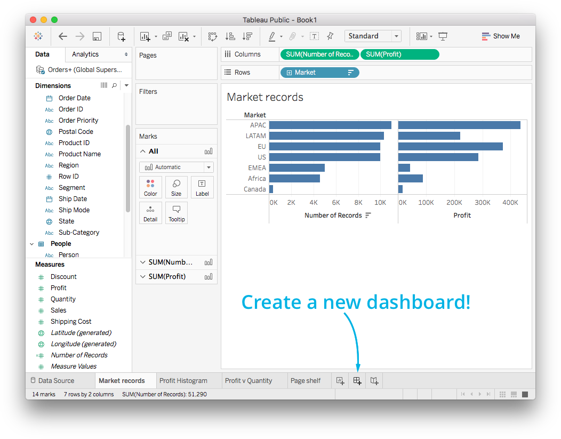Click the Undo back arrow
Viewport: 561px width, 439px height.
pyautogui.click(x=63, y=36)
